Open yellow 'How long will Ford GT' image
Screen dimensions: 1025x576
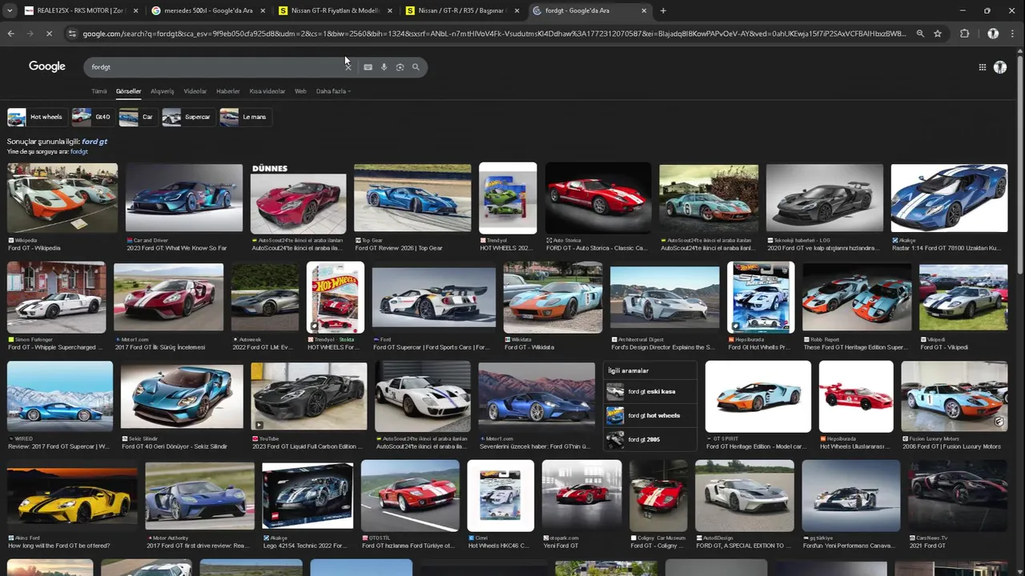(72, 496)
